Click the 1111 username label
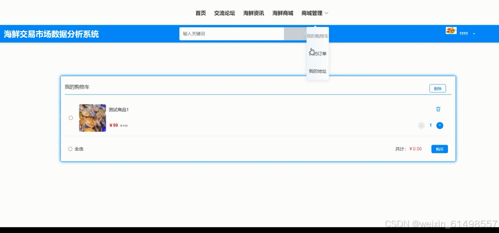Image resolution: width=499 pixels, height=233 pixels. 464,33
